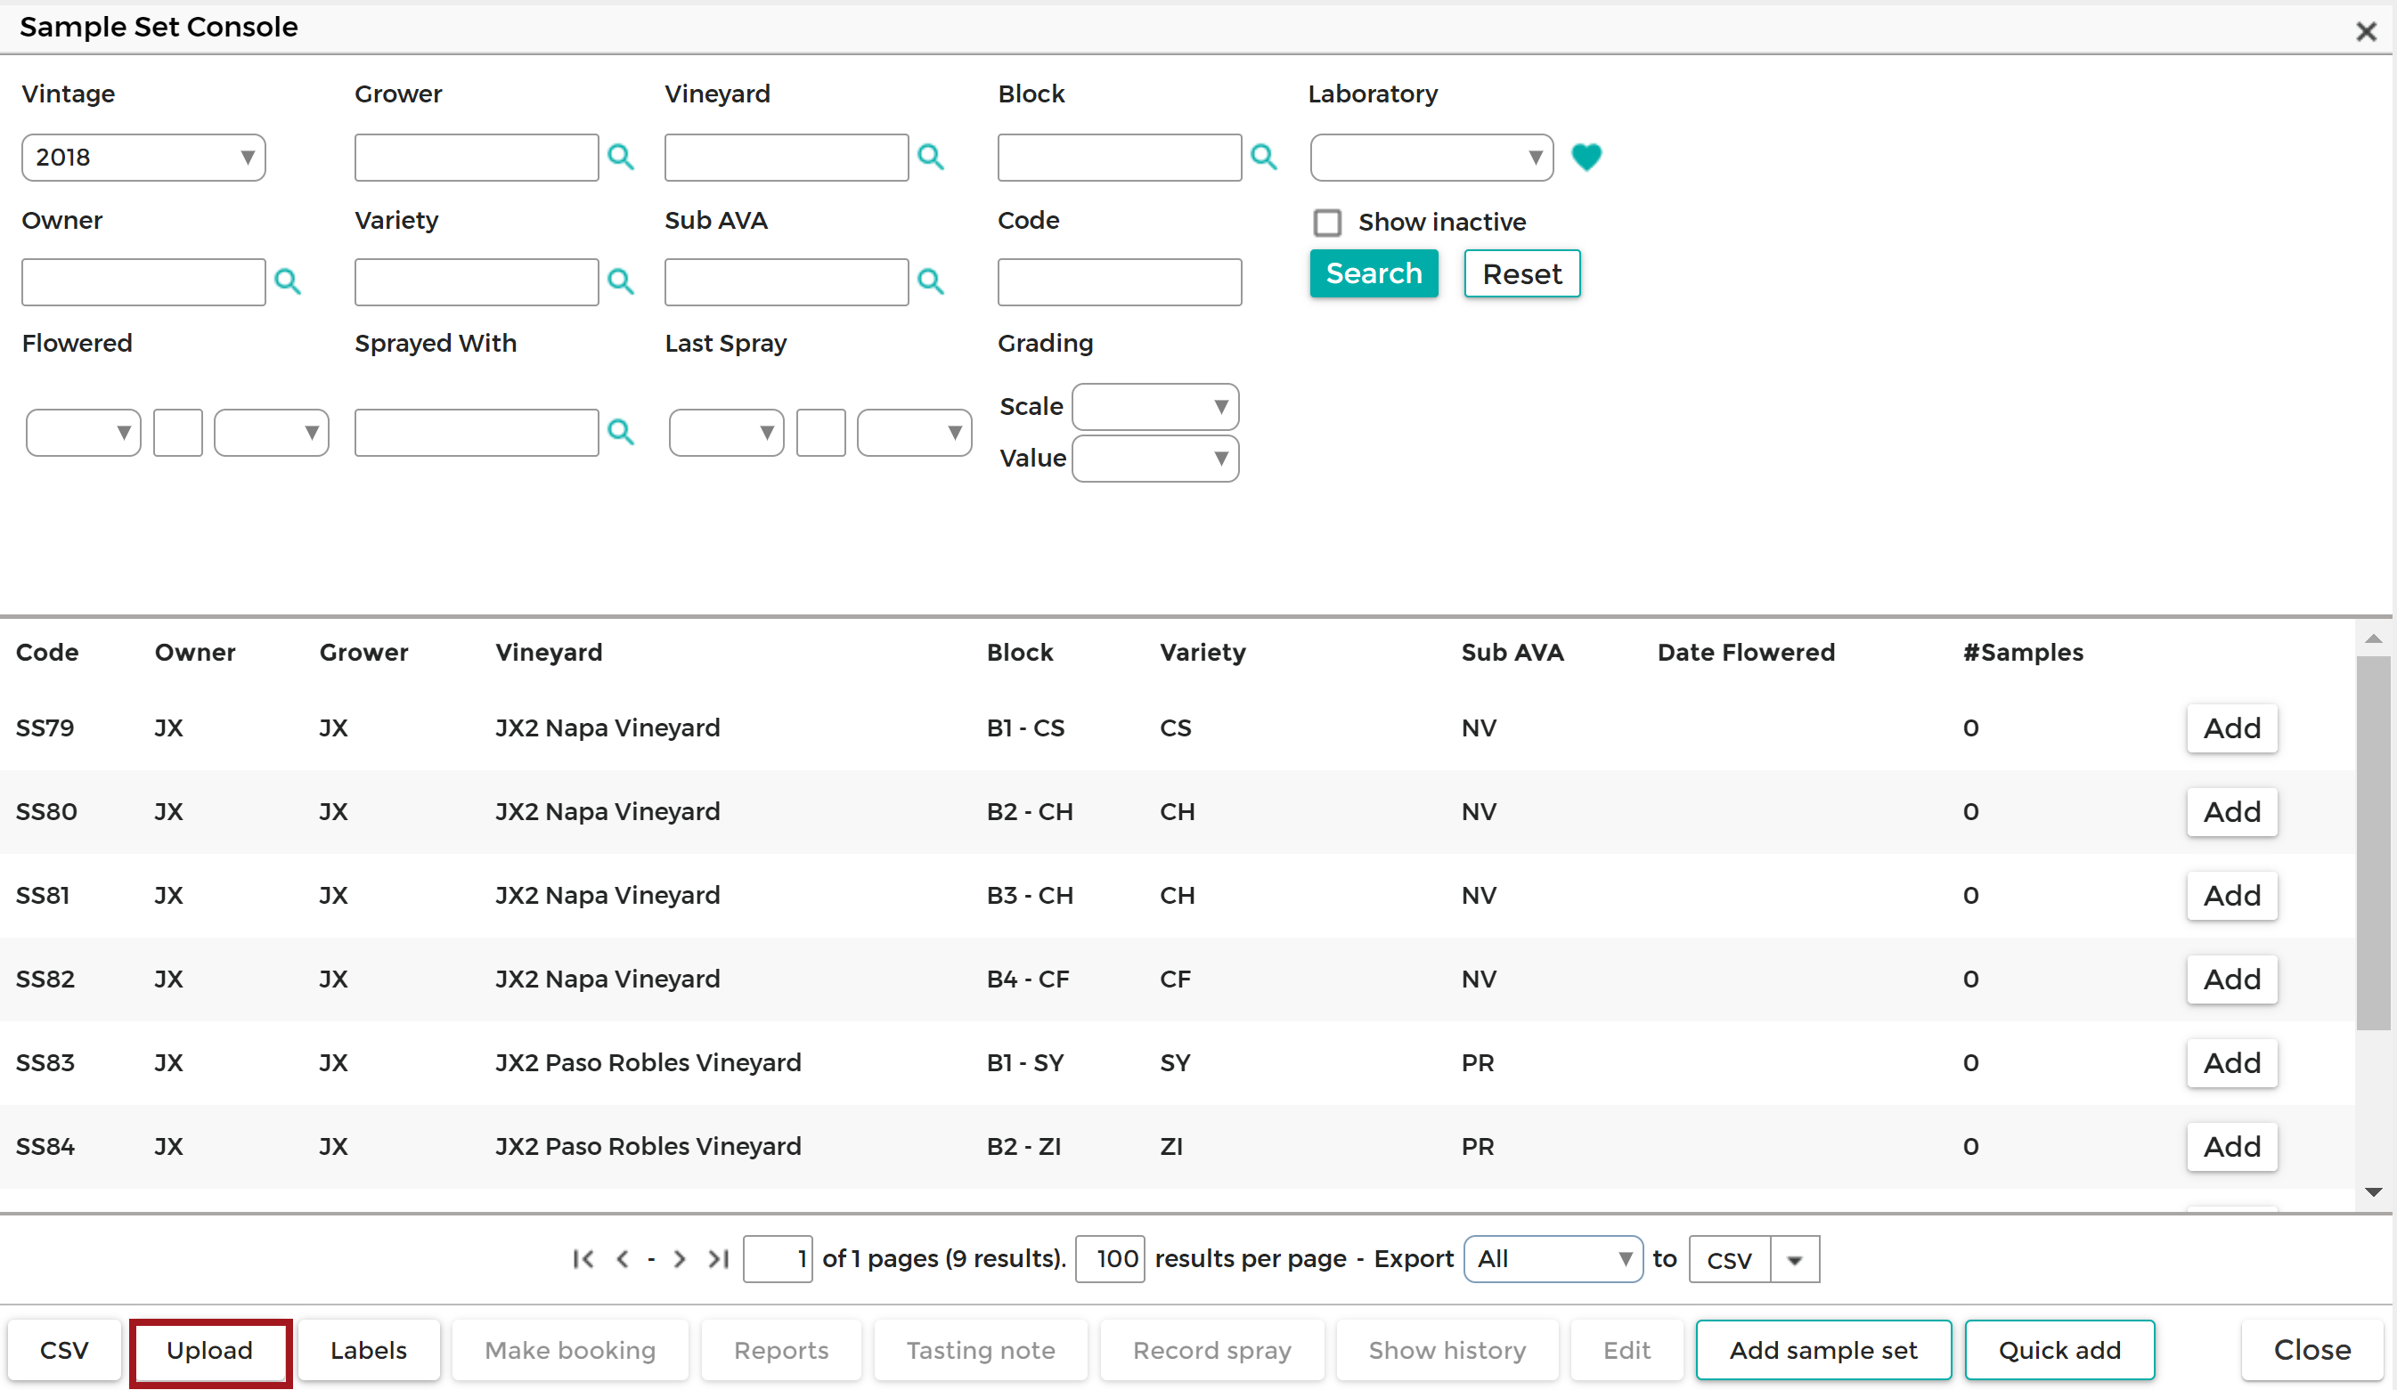Click the Vineyard column header
The height and width of the screenshot is (1390, 2397).
[x=549, y=652]
